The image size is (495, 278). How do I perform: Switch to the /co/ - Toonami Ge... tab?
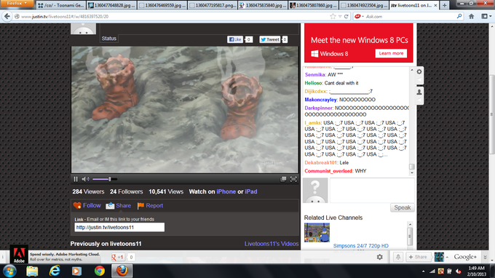pyautogui.click(x=61, y=5)
